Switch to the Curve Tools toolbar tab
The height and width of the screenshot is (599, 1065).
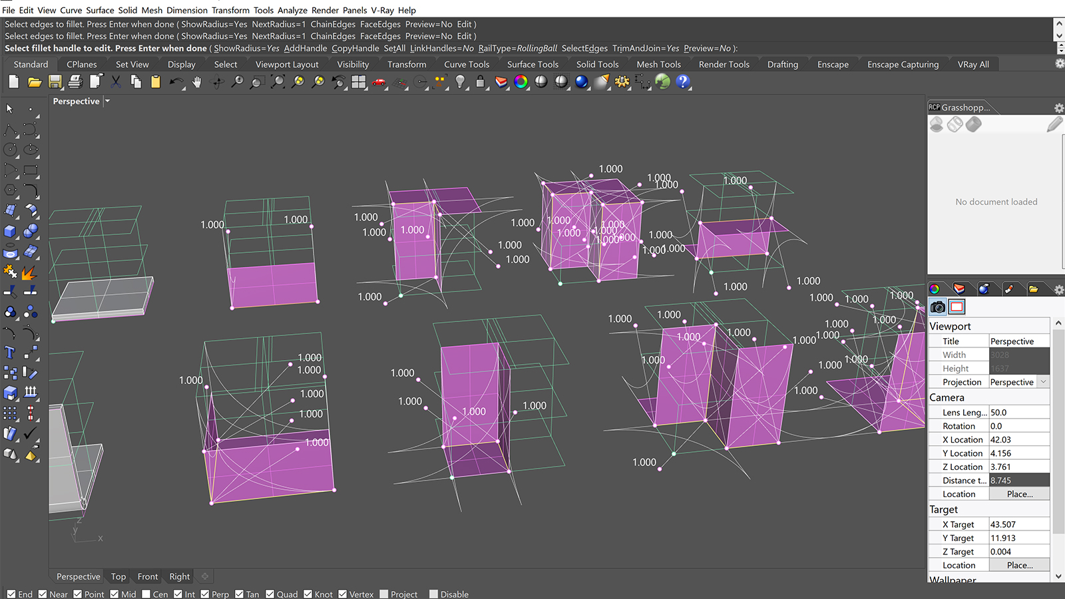pos(467,65)
